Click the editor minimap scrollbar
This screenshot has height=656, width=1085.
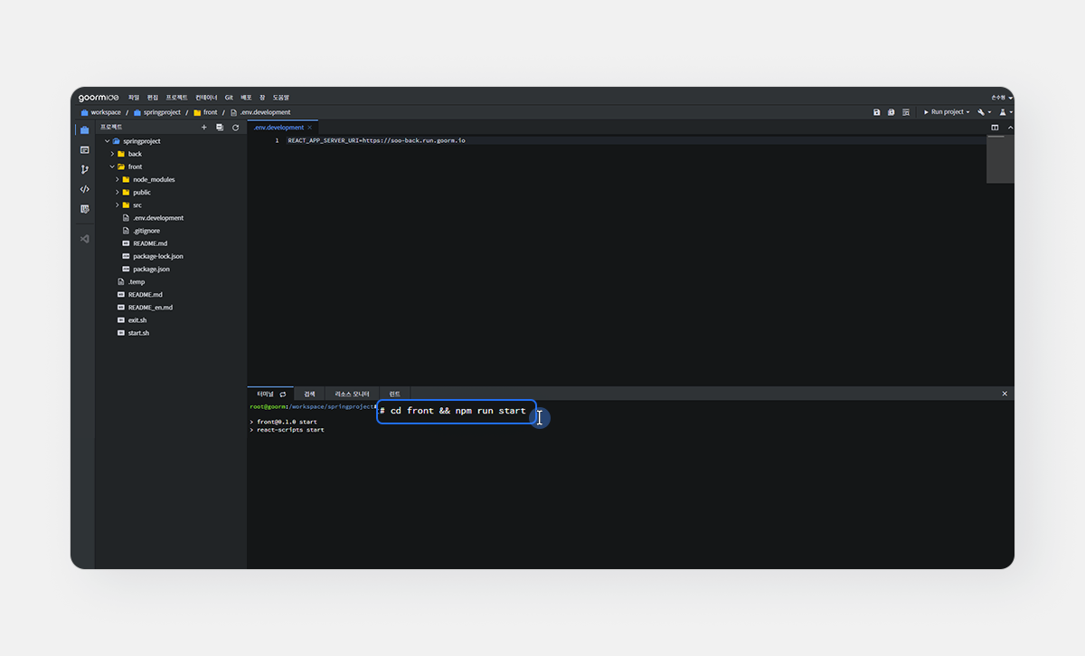pos(1000,160)
